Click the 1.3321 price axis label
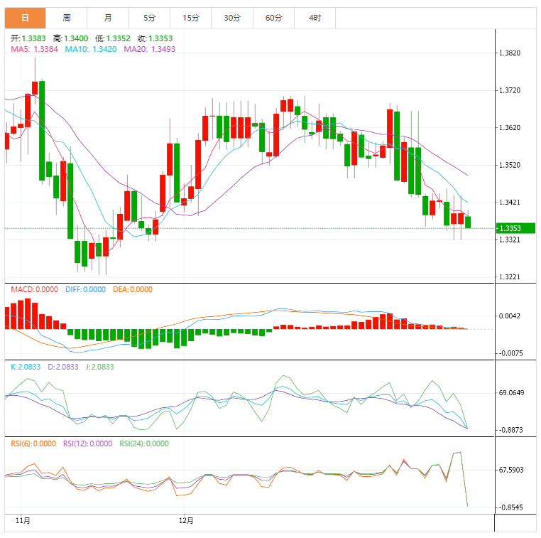The width and height of the screenshot is (541, 538). [x=510, y=240]
